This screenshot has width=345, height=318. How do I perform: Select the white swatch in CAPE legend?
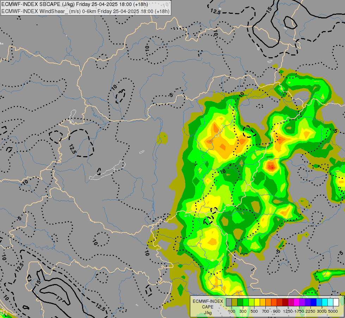coord(336,302)
